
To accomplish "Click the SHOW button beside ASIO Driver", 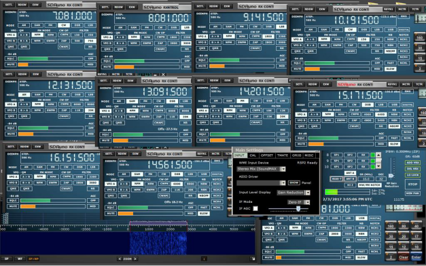I will pyautogui.click(x=294, y=183).
